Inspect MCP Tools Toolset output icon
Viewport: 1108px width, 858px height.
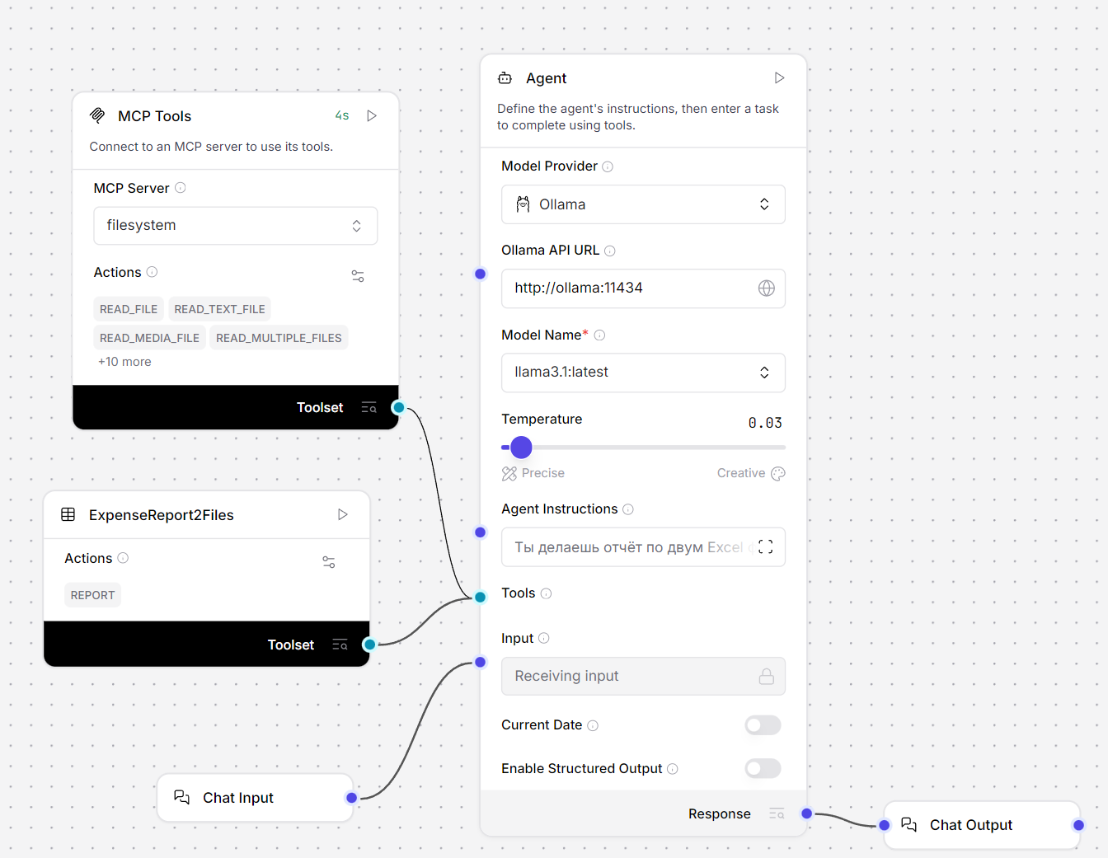tap(369, 408)
